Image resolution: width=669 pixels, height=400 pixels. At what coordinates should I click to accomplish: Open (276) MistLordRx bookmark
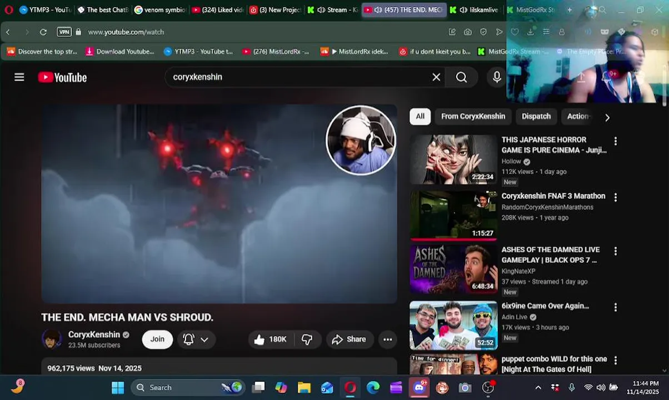(x=276, y=52)
